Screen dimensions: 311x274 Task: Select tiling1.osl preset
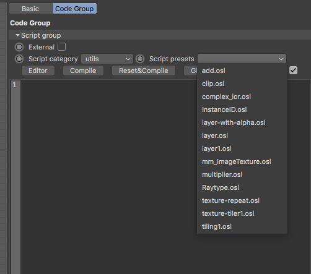tap(242, 226)
